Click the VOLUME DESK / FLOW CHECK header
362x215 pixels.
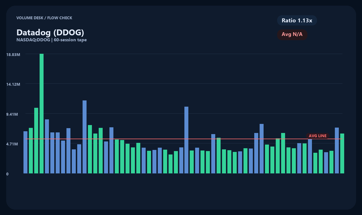(x=44, y=18)
